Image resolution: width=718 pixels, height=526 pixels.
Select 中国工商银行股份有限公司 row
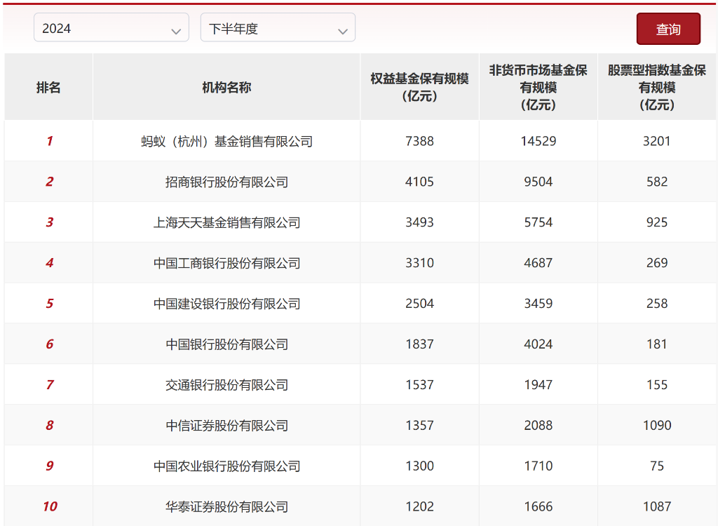pyautogui.click(x=225, y=263)
